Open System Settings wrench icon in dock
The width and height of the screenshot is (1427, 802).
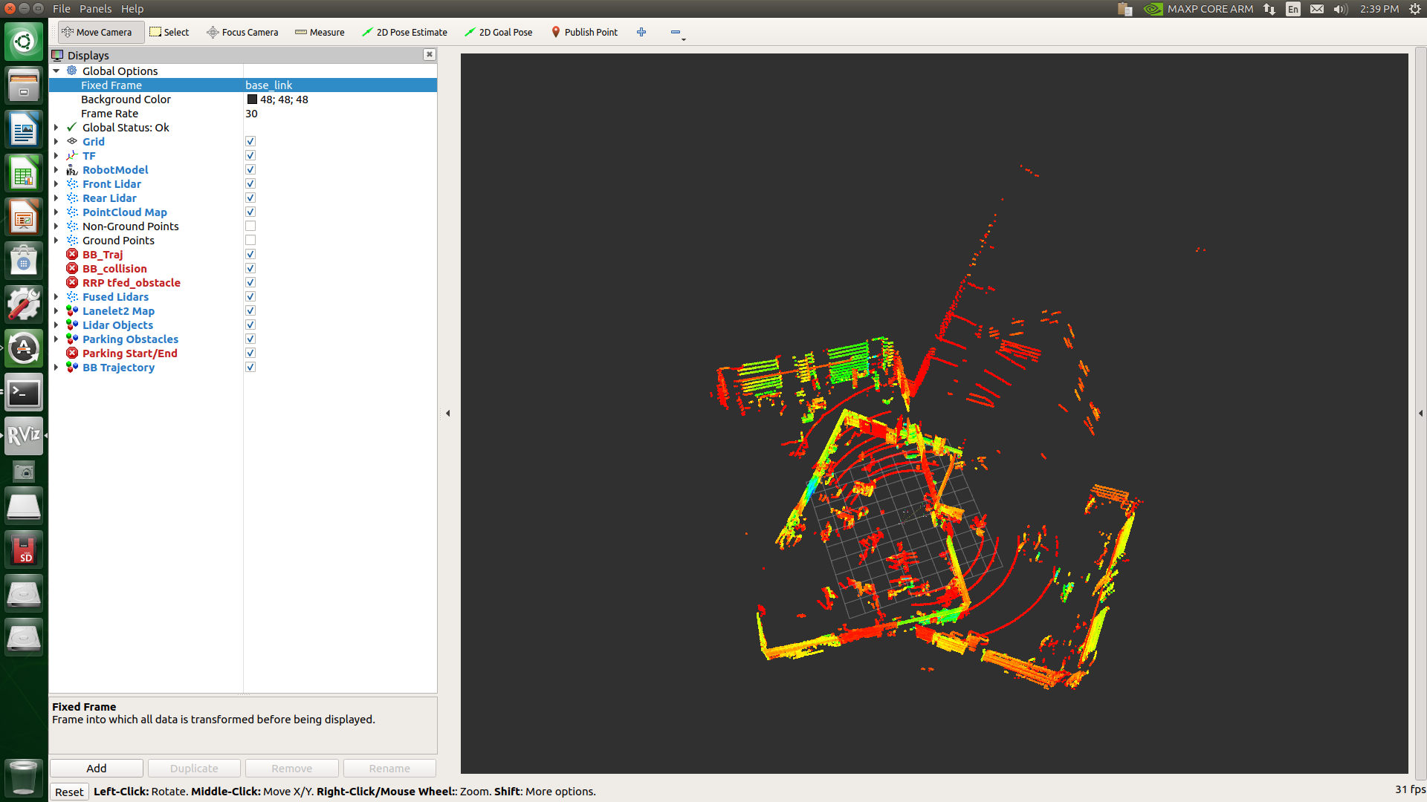point(24,304)
